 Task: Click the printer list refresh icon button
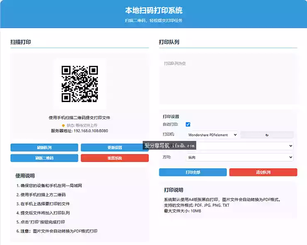(x=267, y=135)
